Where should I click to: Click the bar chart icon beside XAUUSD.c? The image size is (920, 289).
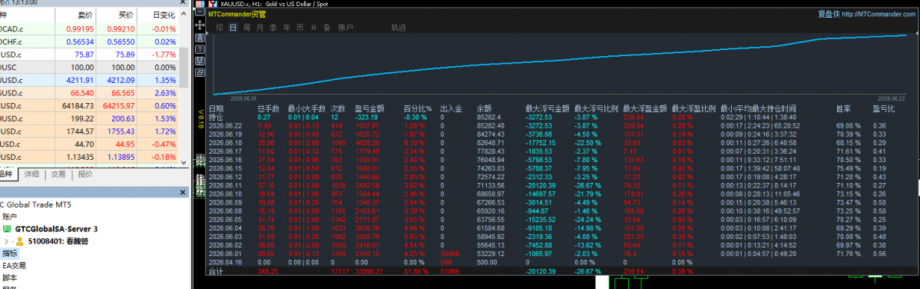pyautogui.click(x=213, y=4)
